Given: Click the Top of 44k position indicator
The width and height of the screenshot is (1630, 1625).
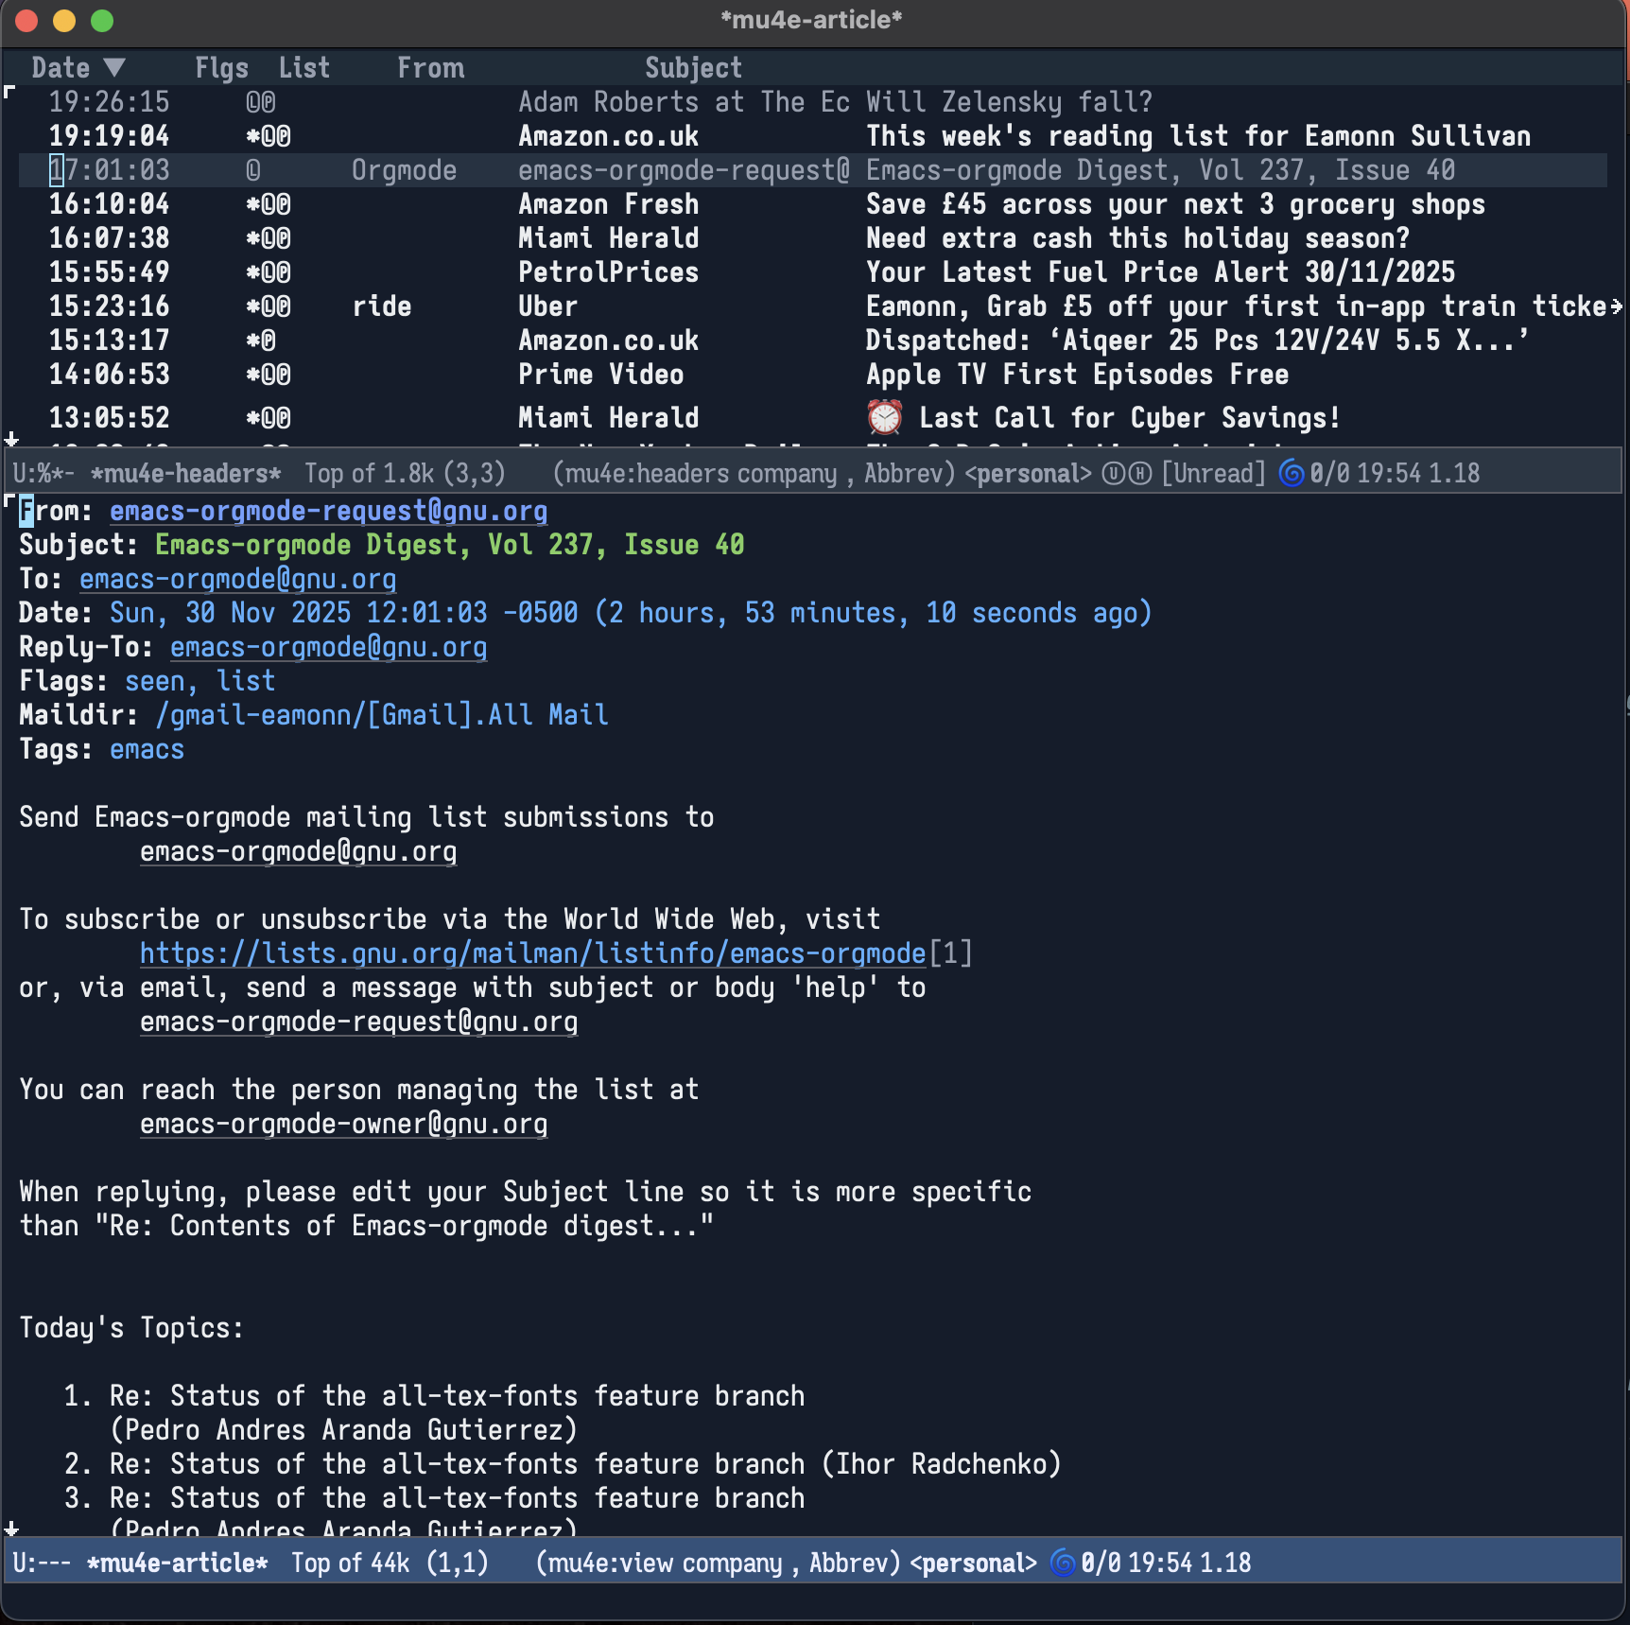Looking at the screenshot, I should point(350,1564).
